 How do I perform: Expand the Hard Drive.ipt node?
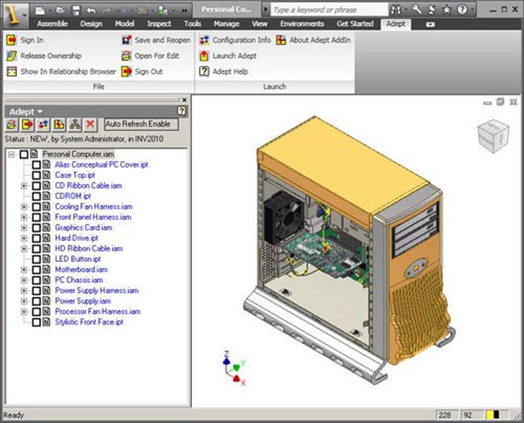(24, 238)
